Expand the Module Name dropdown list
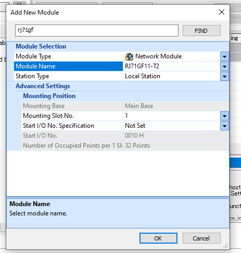Image resolution: width=241 pixels, height=253 pixels. [224, 66]
